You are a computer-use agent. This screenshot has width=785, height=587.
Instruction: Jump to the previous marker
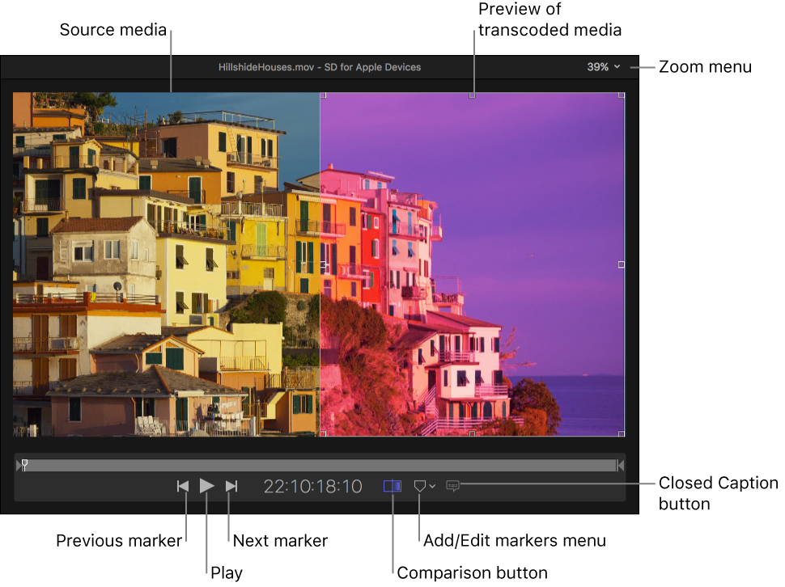[184, 486]
